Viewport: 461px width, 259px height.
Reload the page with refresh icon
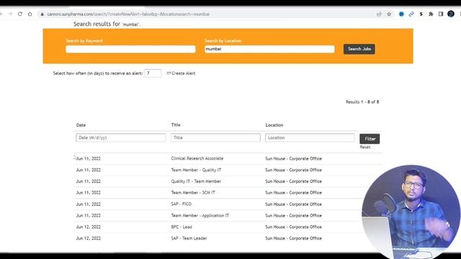[x=20, y=14]
